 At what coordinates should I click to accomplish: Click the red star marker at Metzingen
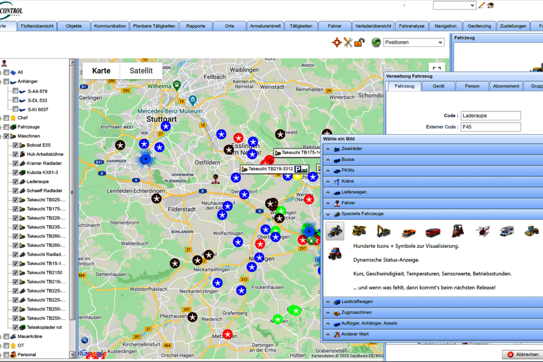coord(228,334)
